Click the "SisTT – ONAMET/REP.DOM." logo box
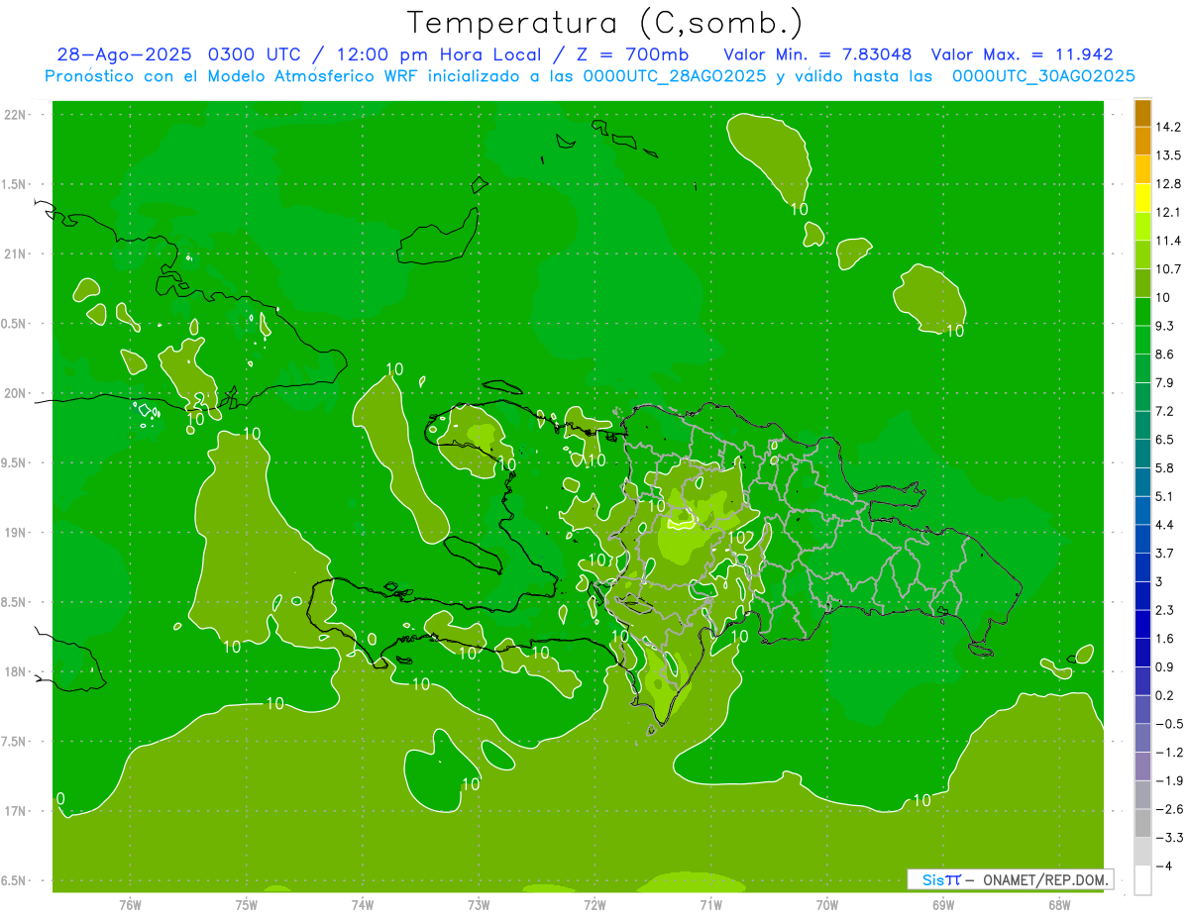 (x=1010, y=879)
